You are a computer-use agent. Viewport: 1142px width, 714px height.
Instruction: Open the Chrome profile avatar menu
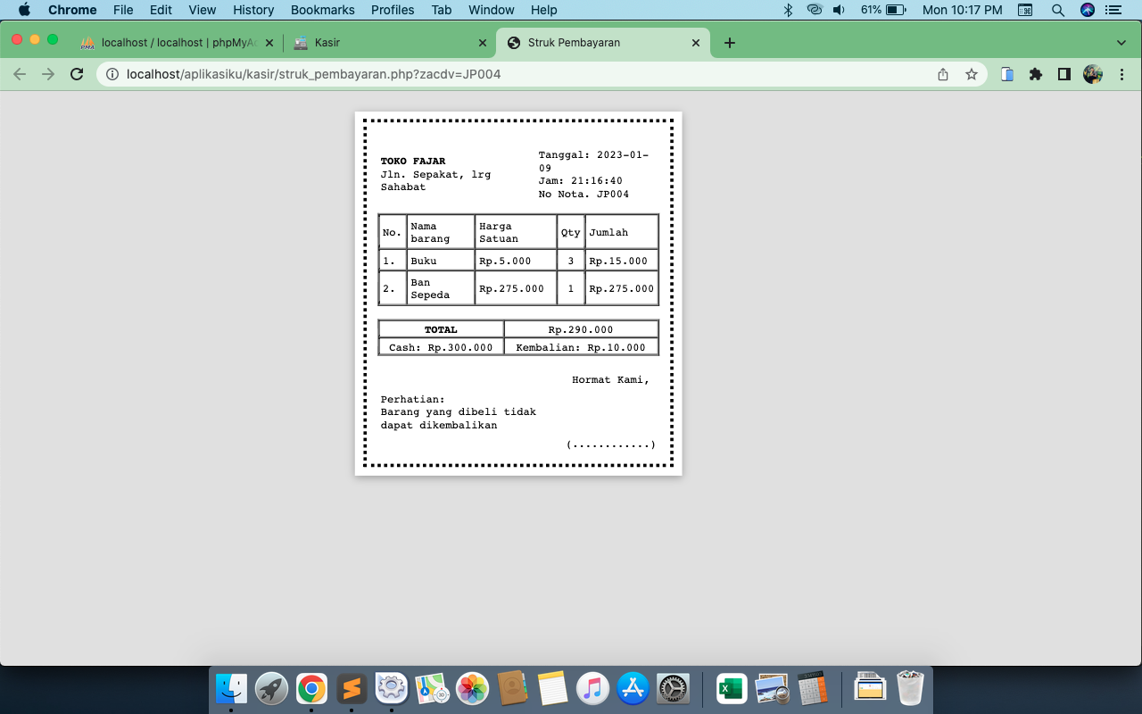pos(1093,74)
